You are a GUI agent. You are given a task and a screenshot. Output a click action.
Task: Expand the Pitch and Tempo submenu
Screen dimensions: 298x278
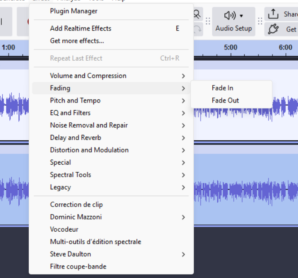[x=75, y=100]
